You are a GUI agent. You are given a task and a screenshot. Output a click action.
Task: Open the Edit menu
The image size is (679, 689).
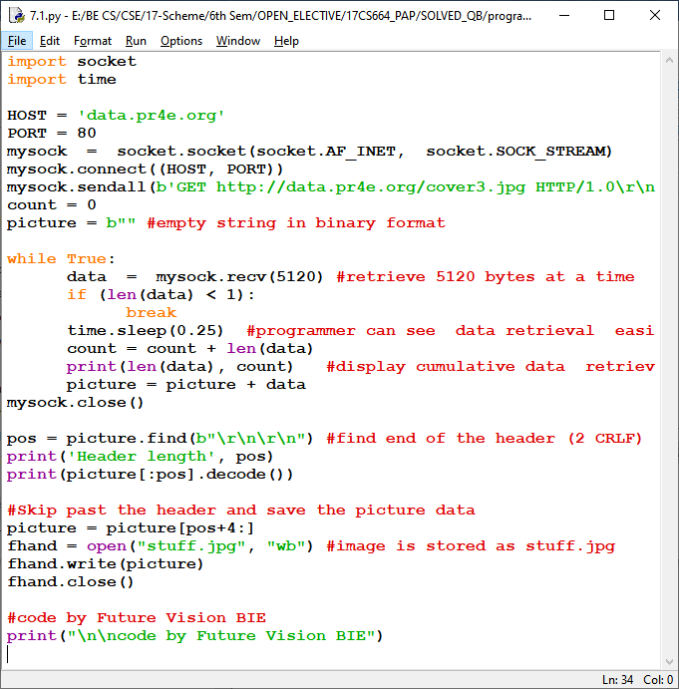point(50,41)
